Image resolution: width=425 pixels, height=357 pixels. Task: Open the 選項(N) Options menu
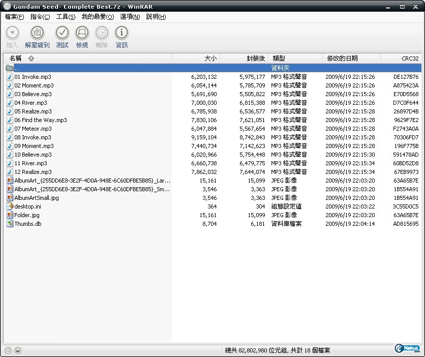point(130,17)
